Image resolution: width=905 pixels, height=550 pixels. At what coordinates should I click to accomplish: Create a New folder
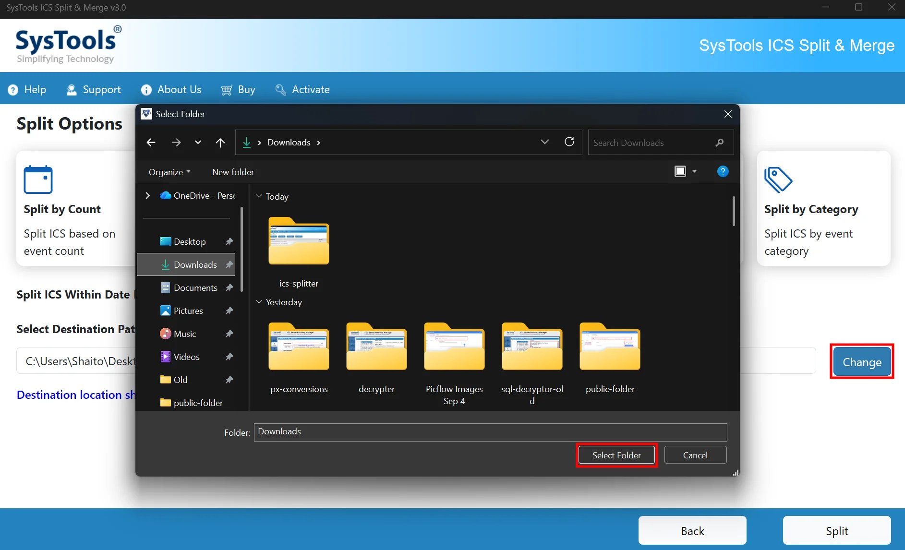233,172
